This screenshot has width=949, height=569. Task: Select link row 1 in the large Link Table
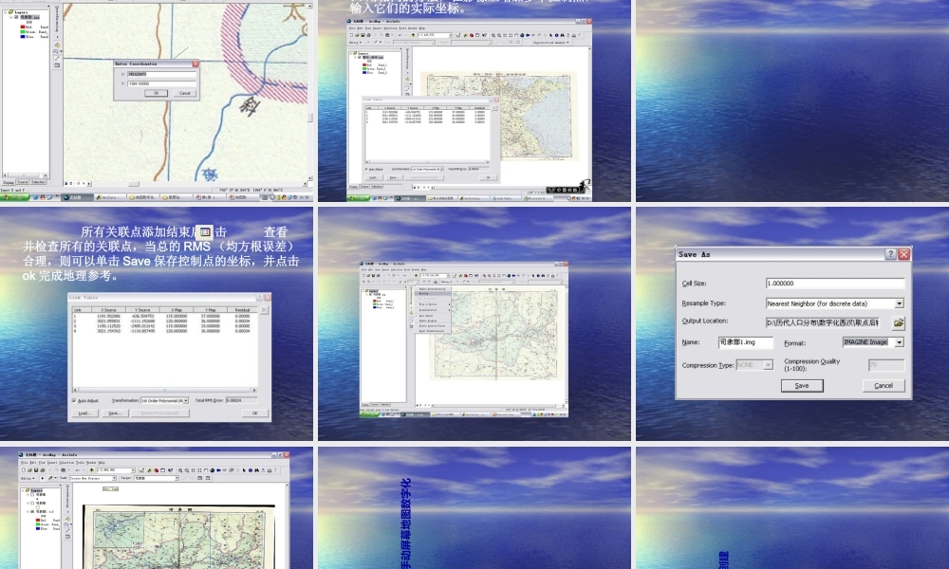[x=164, y=316]
